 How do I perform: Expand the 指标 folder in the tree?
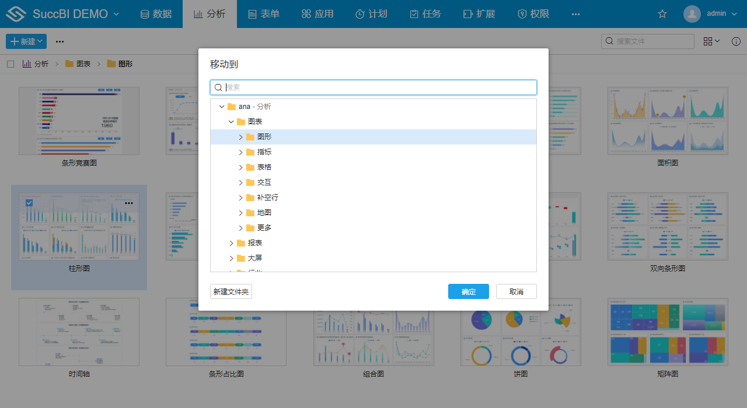241,152
